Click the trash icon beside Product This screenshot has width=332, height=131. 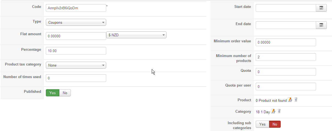[x=296, y=100]
